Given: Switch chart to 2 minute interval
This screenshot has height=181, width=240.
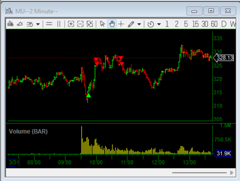Looking at the screenshot, I should coord(177,24).
